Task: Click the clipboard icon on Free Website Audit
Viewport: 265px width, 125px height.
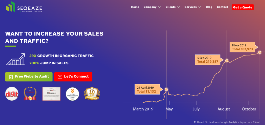Action: 11,77
